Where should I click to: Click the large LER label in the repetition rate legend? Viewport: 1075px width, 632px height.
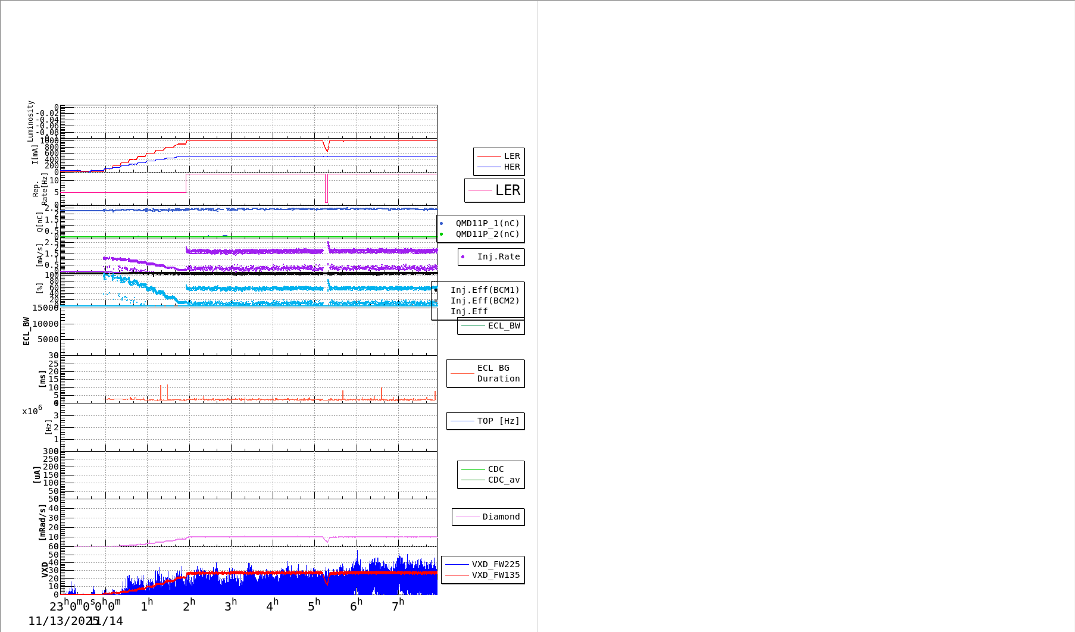(x=507, y=190)
